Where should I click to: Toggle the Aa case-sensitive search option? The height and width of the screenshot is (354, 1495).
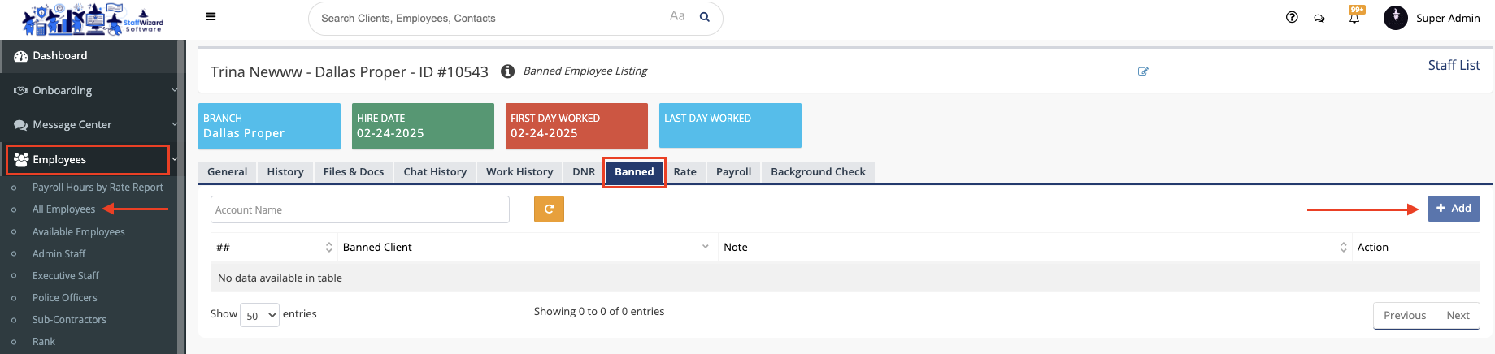pos(677,16)
